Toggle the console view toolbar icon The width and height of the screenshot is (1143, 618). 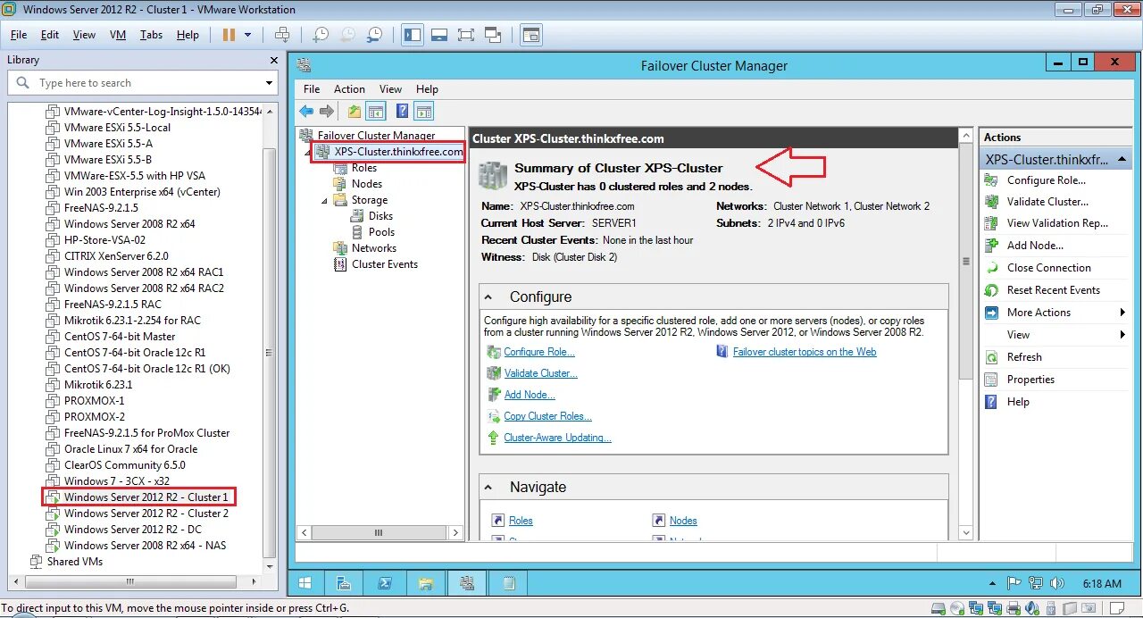tap(531, 35)
